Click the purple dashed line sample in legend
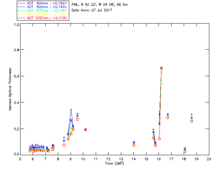The height and width of the screenshot is (172, 215). pyautogui.click(x=21, y=3)
